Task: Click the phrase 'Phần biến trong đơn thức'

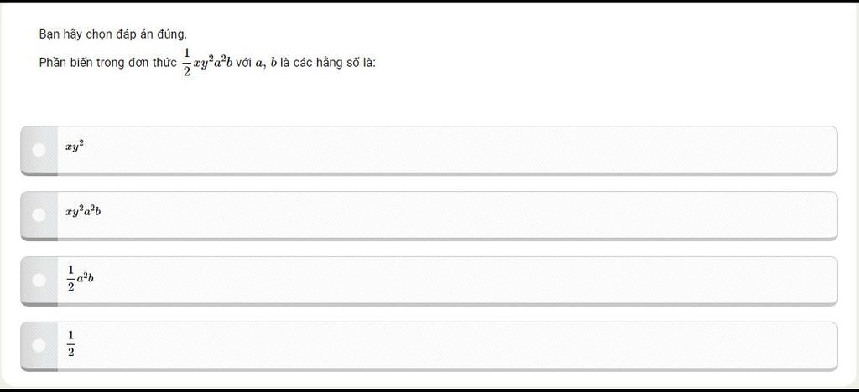Action: (107, 63)
